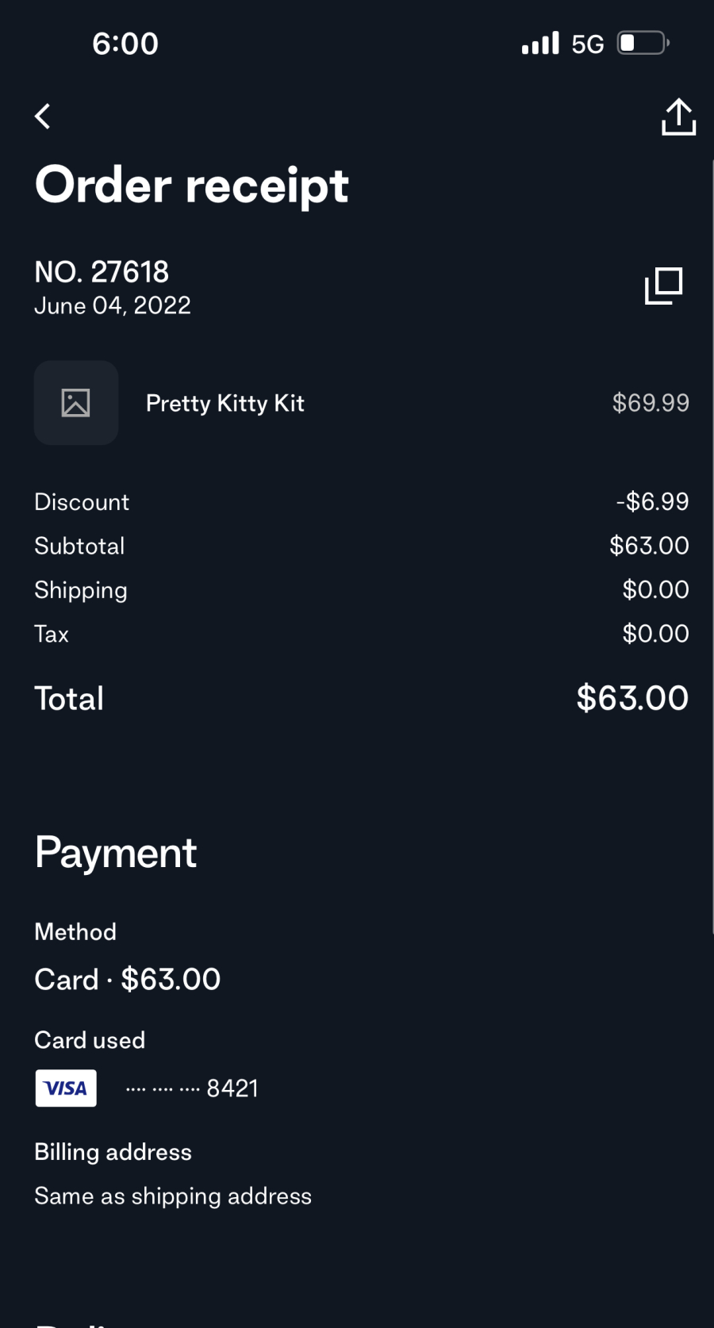Viewport: 714px width, 1328px height.
Task: Tap the battery status icon
Action: [x=643, y=43]
